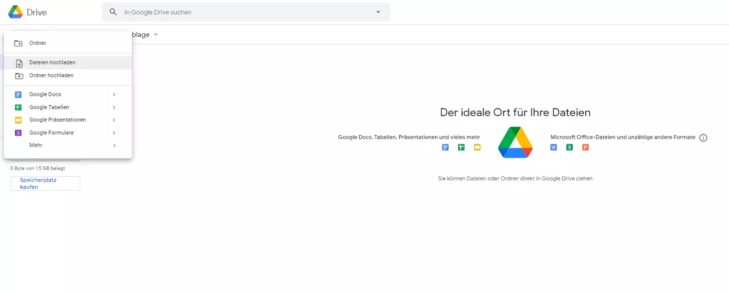Image resolution: width=729 pixels, height=294 pixels.
Task: Click the yellow Google Präsentationen menu icon
Action: pos(18,120)
